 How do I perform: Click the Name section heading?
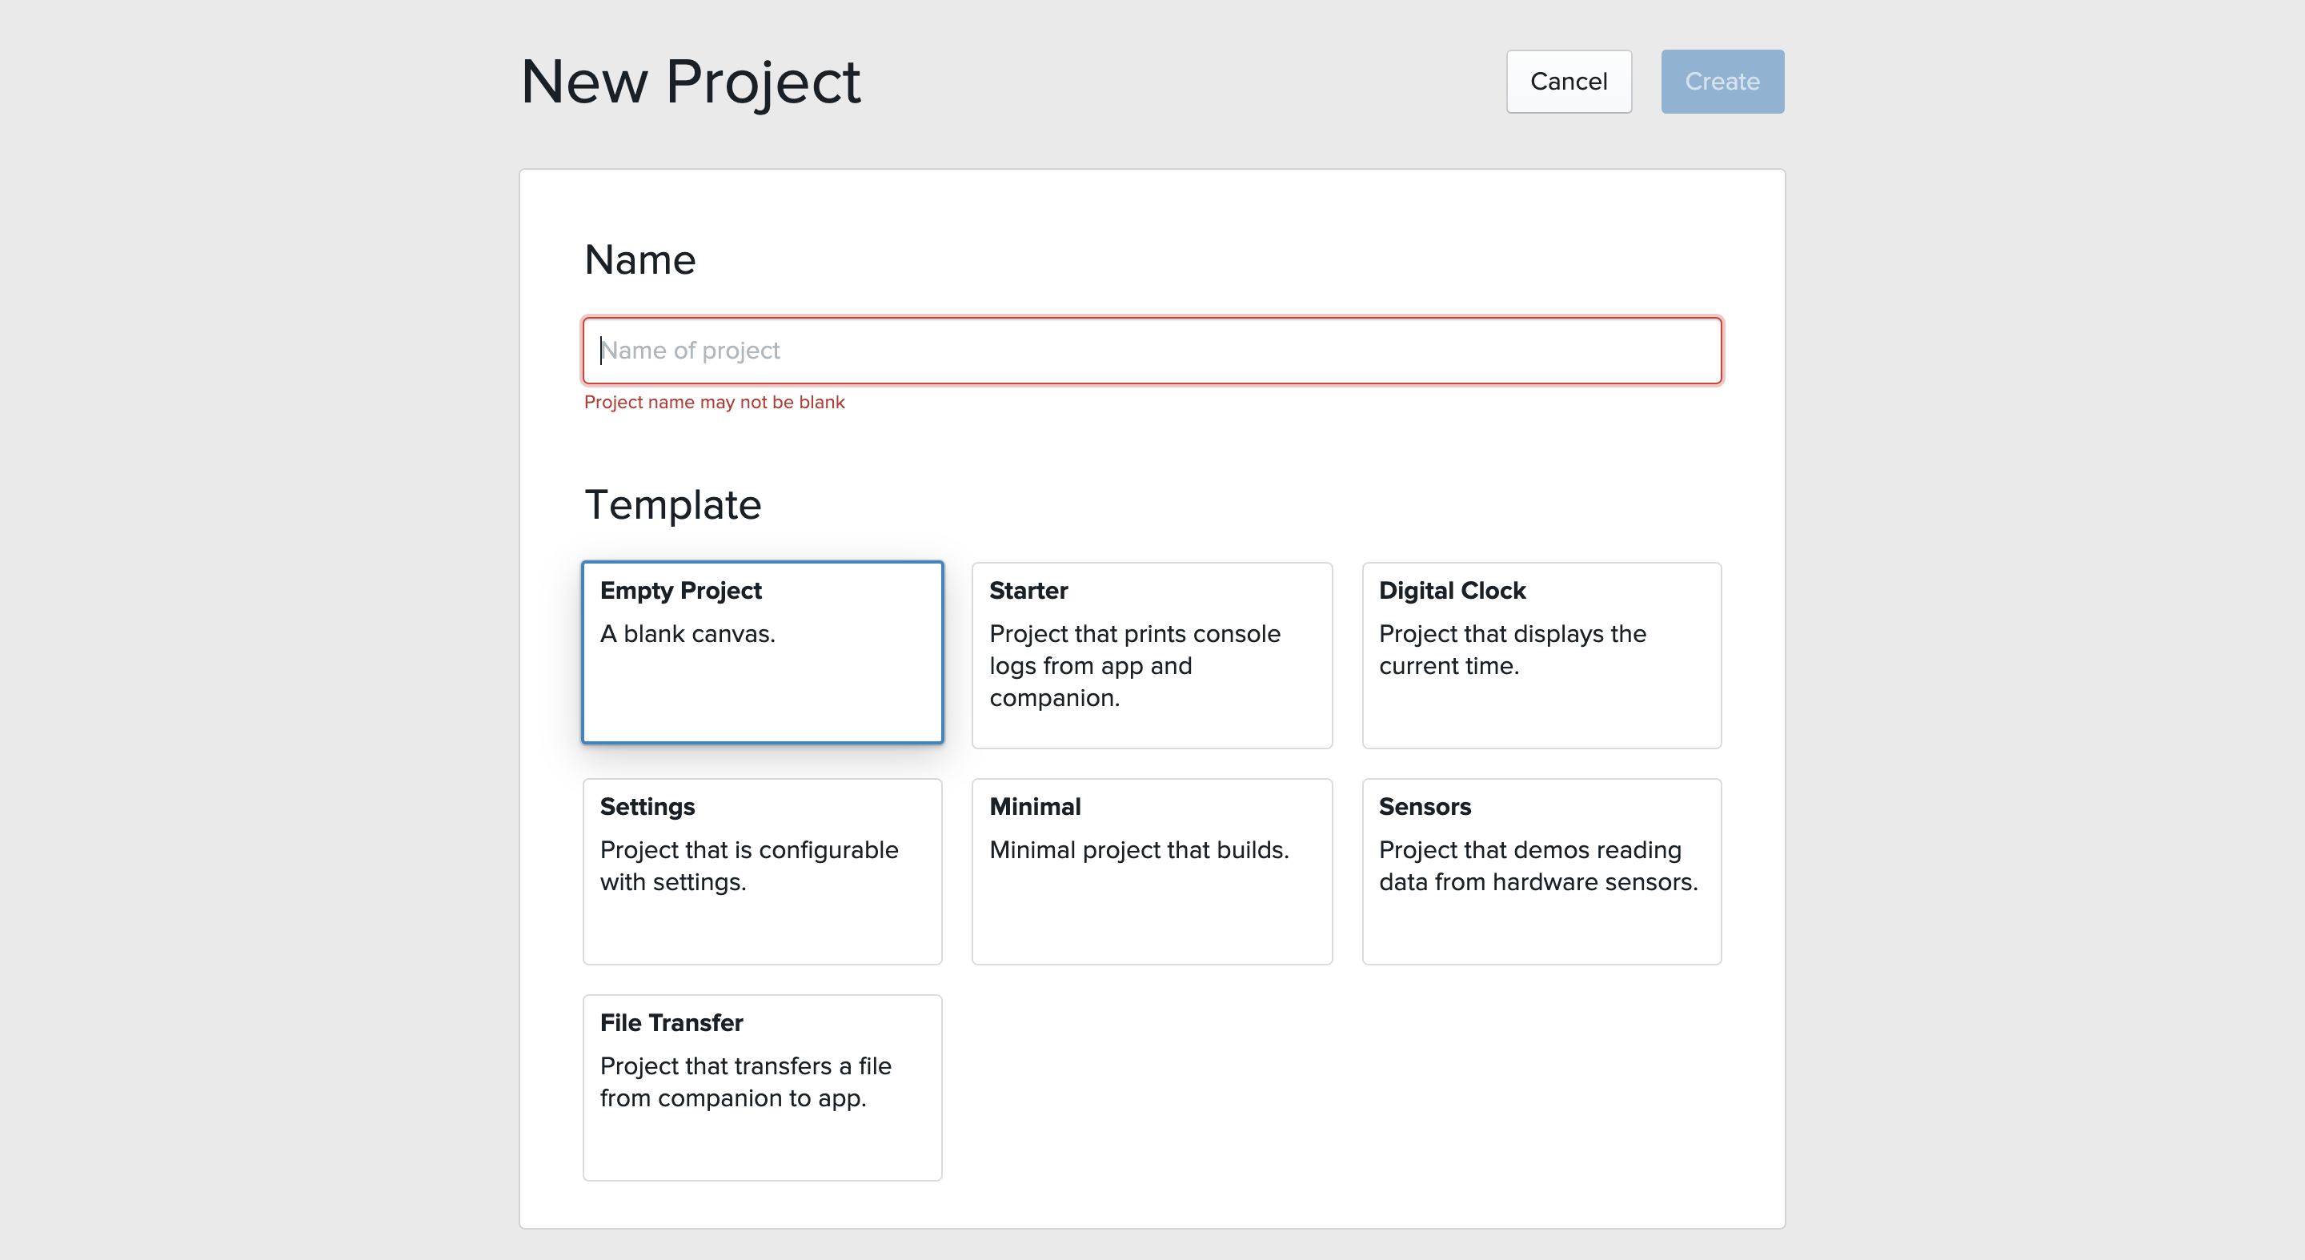tap(639, 260)
